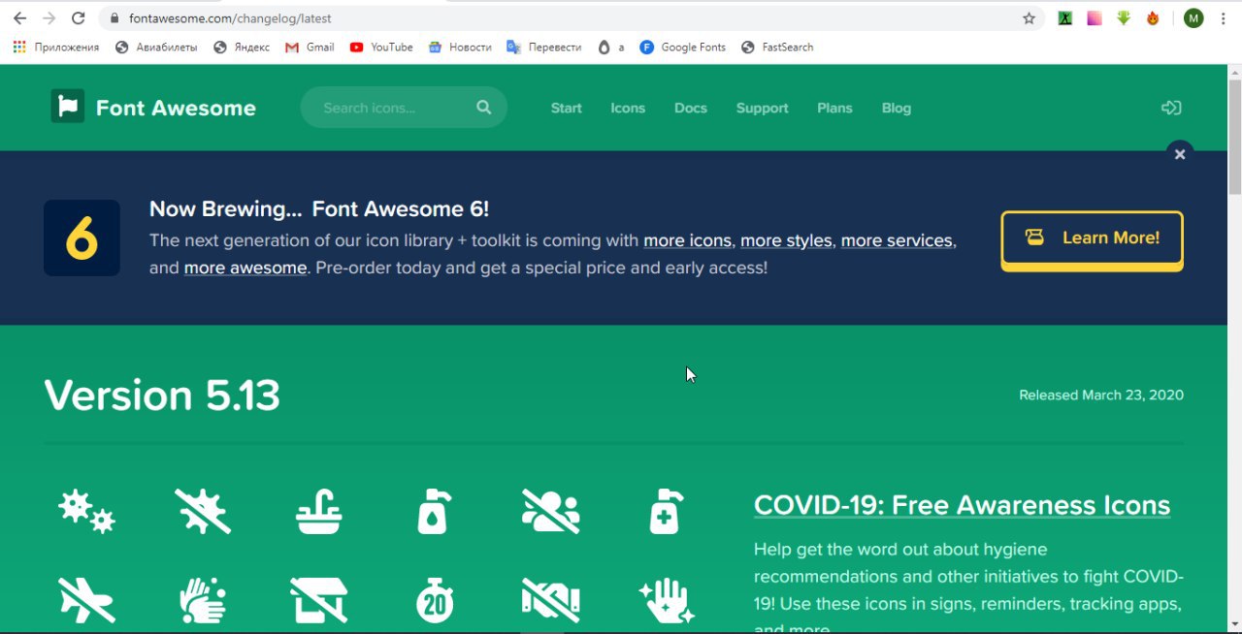The image size is (1242, 634).
Task: Click the yellow 6 badge
Action: click(82, 238)
